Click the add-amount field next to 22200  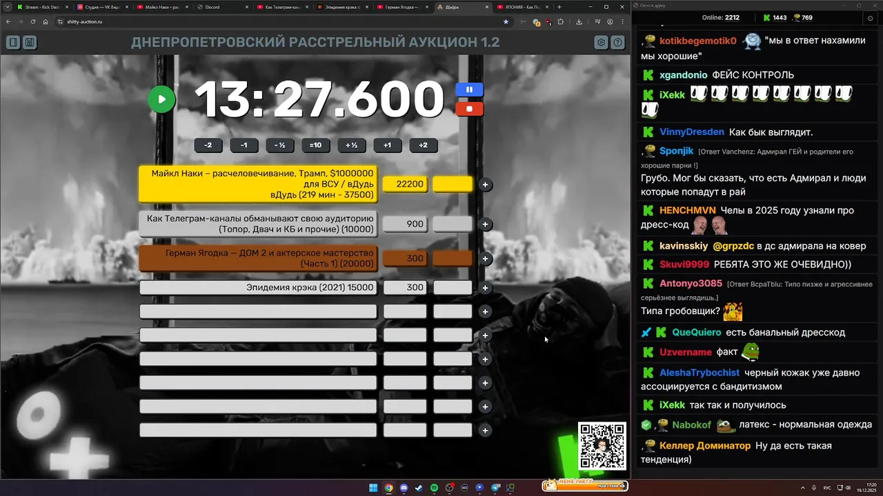pos(453,184)
